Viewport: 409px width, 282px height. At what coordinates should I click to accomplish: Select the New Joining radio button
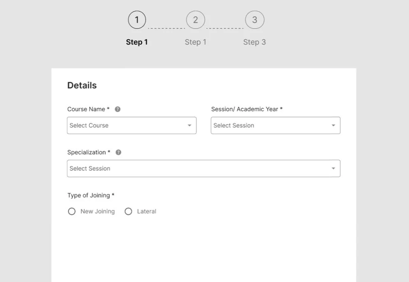pyautogui.click(x=72, y=211)
